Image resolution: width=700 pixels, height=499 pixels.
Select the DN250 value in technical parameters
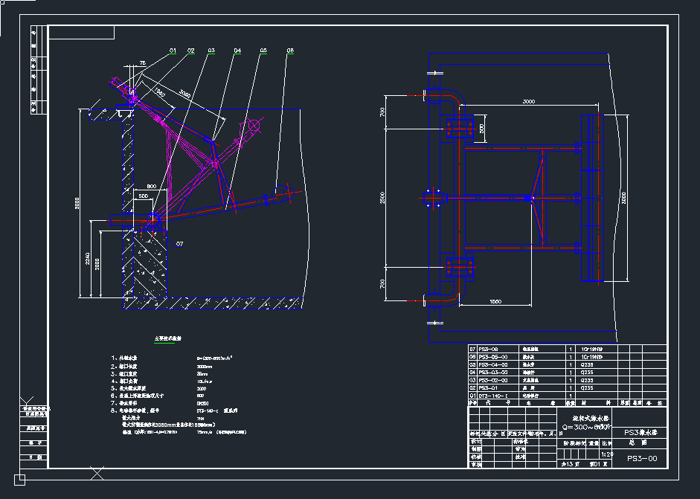click(x=202, y=402)
